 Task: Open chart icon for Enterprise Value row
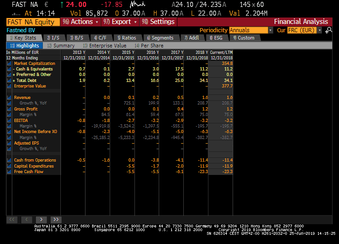click(9, 86)
